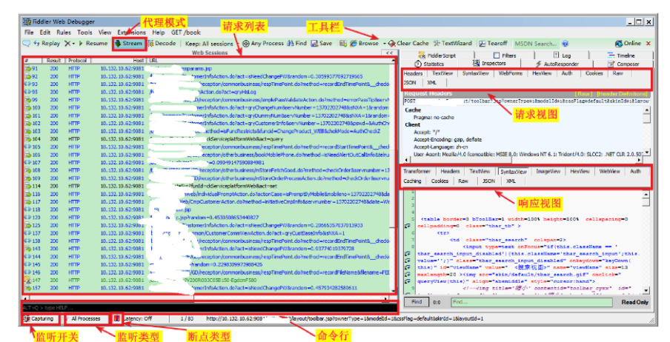Toggle the Stream mode button
This screenshot has width=670, height=342.
128,43
